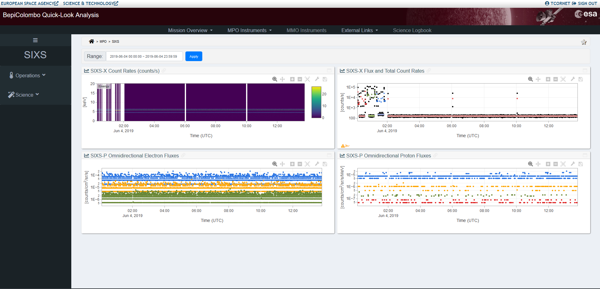Sign out of the application
The height and width of the screenshot is (289, 600).
pos(585,3)
